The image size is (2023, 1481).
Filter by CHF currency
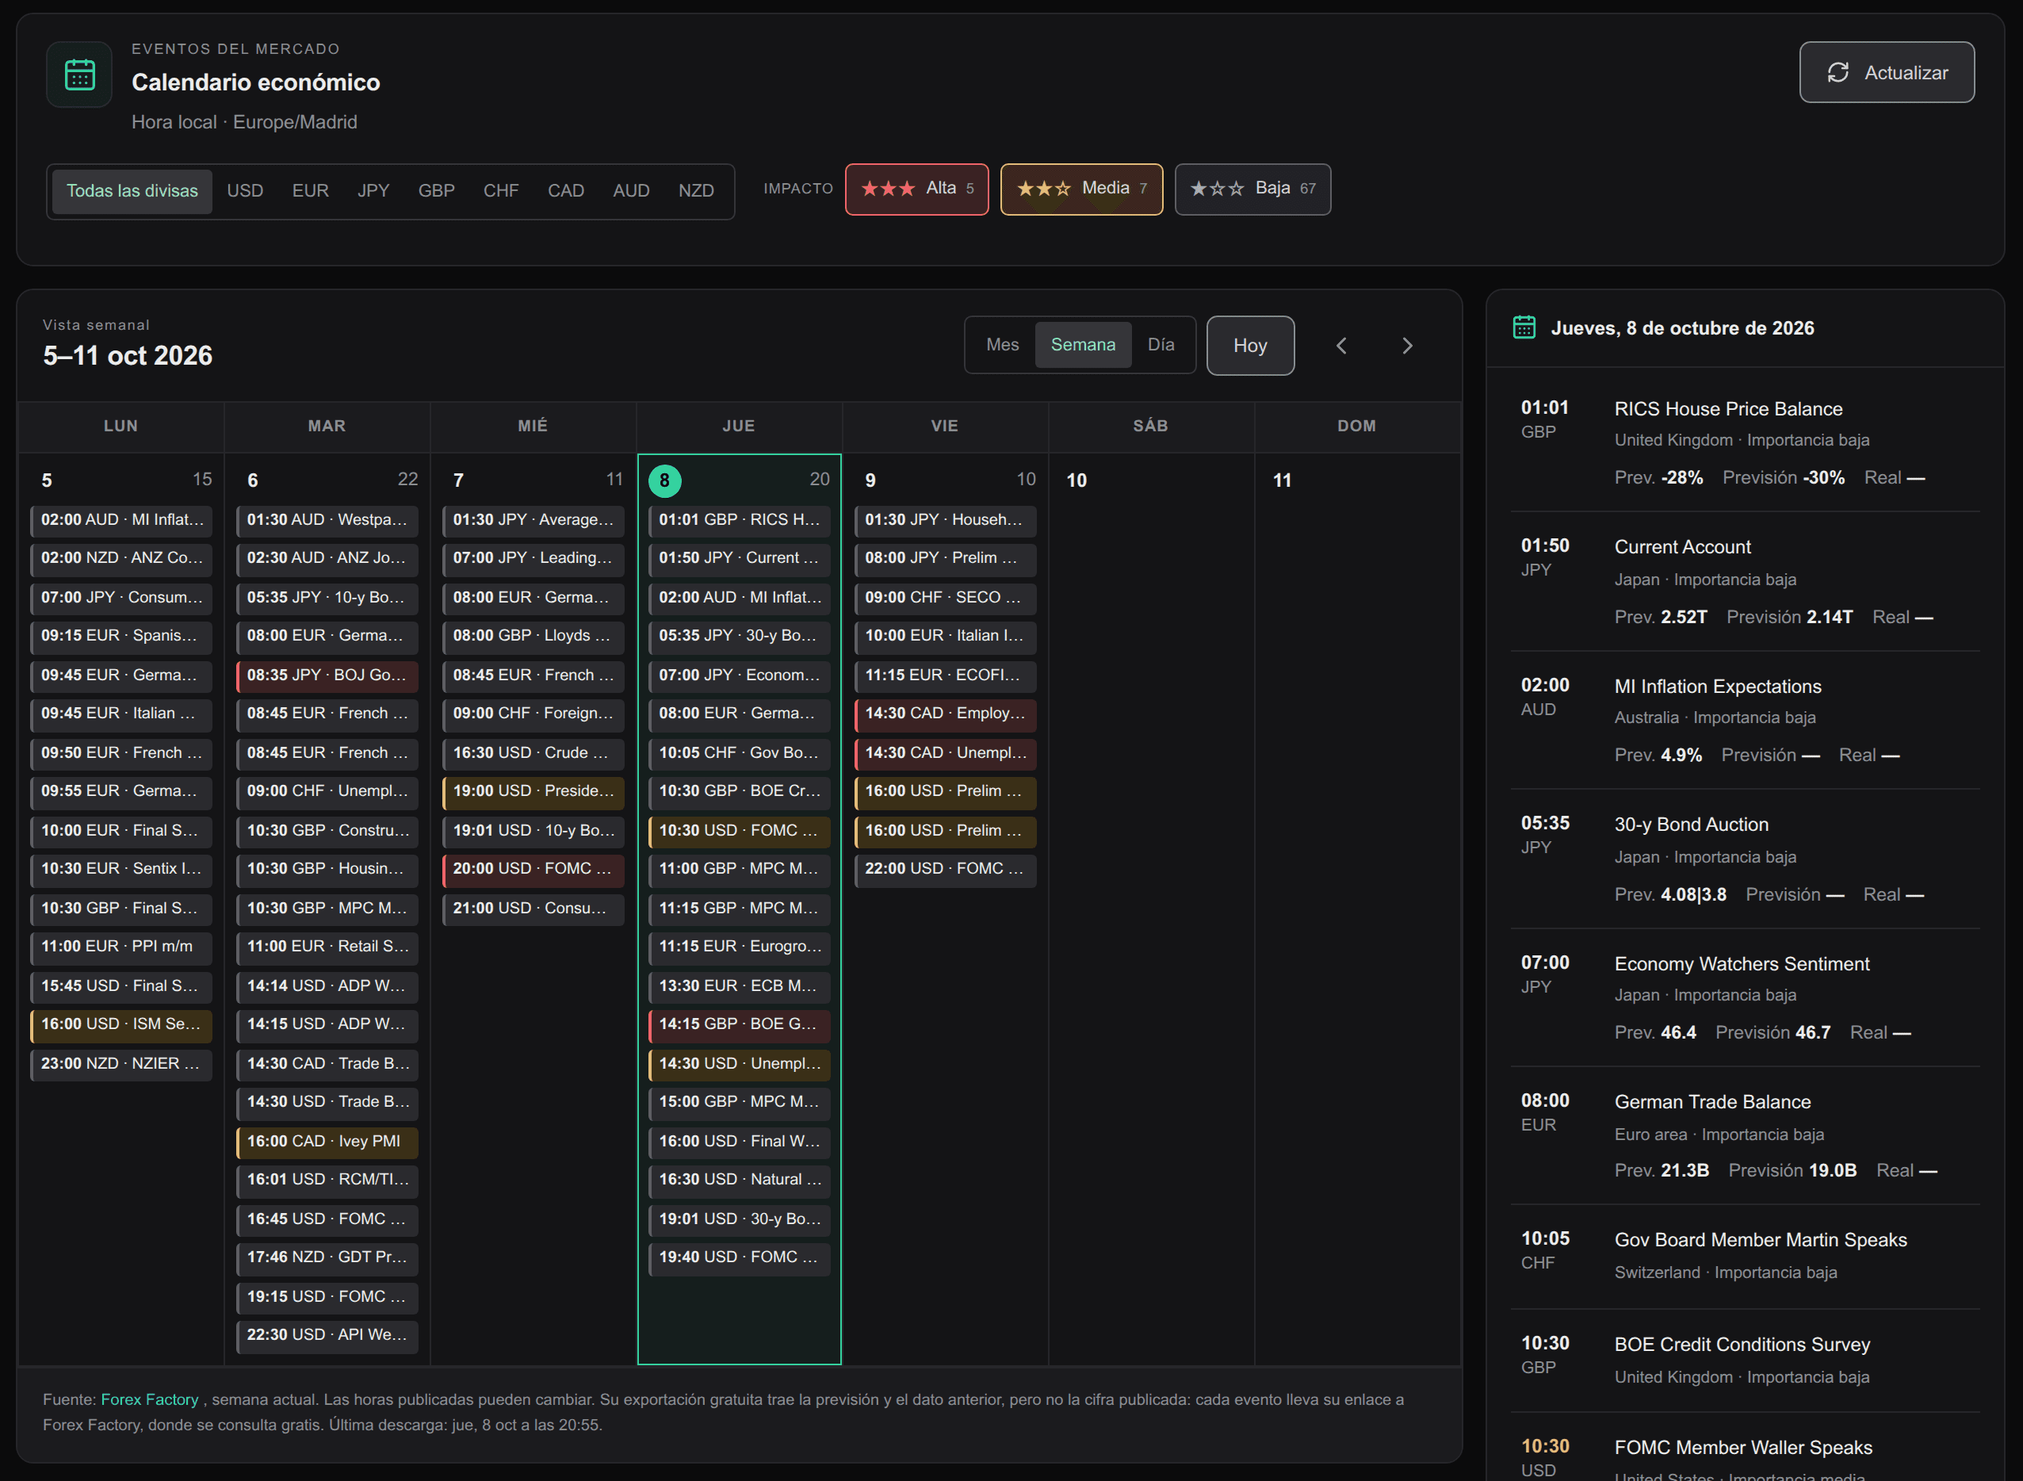pyautogui.click(x=501, y=191)
